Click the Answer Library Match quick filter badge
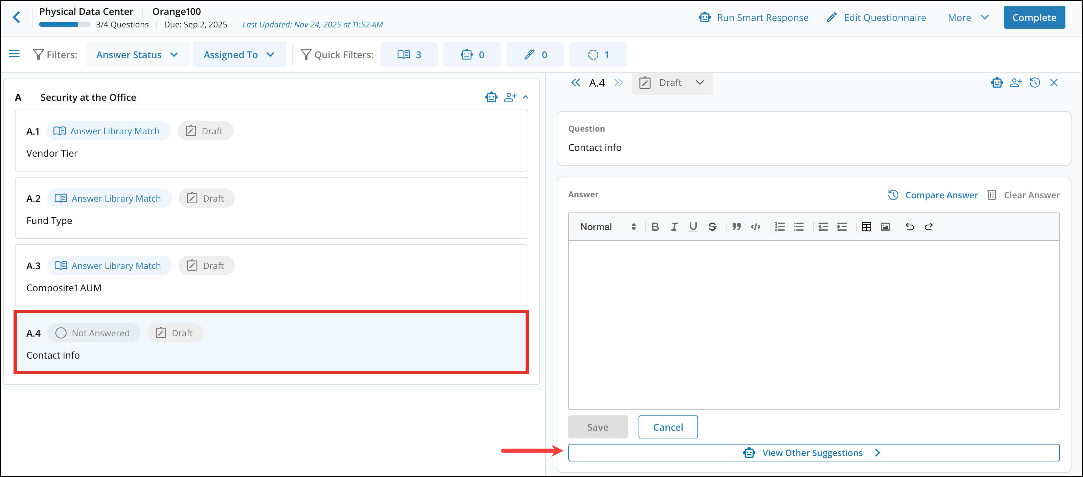Viewport: 1083px width, 477px height. (x=409, y=54)
